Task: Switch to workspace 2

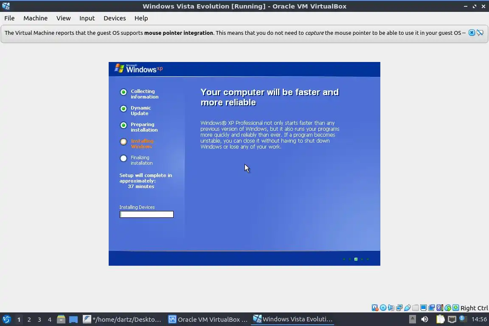Action: (29, 320)
